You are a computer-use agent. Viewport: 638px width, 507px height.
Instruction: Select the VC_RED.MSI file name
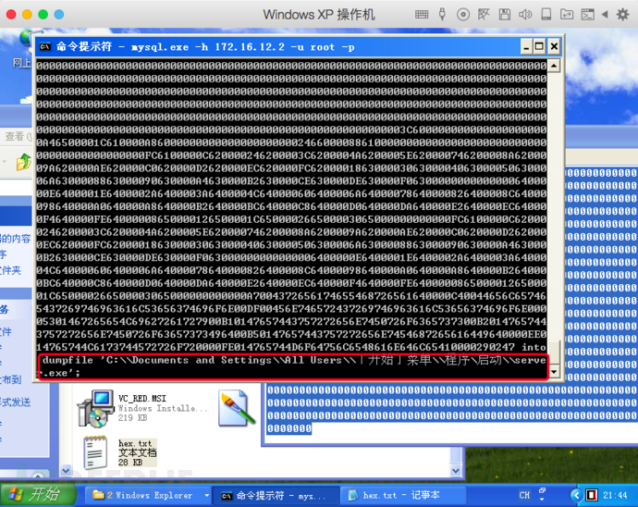click(x=142, y=398)
